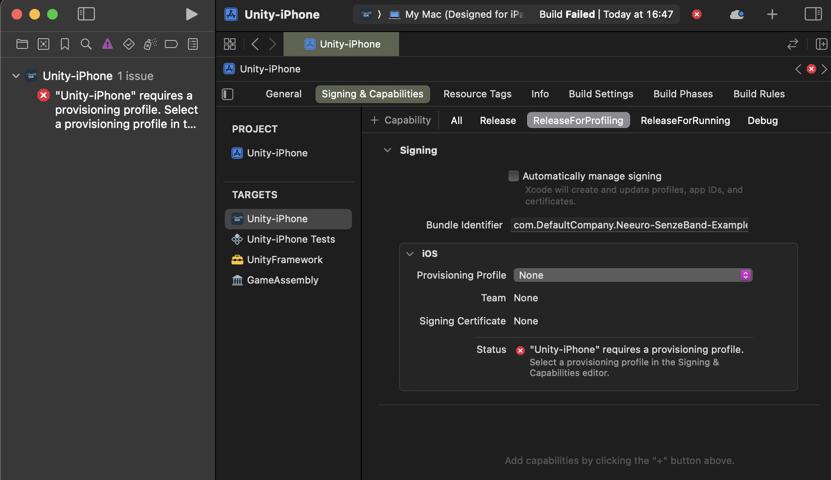Show the Project navigator folder icon
This screenshot has height=480, width=831.
22,44
